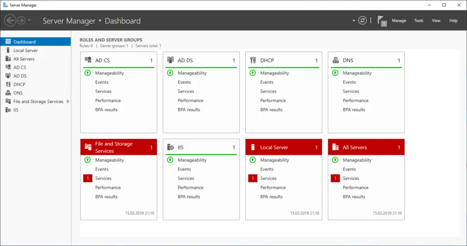The height and width of the screenshot is (246, 467).
Task: Open BPA results in the IIS tile
Action: 189,197
